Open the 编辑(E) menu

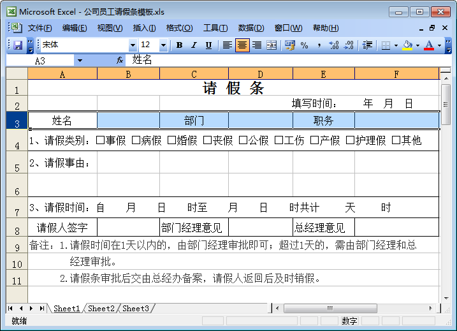click(75, 28)
